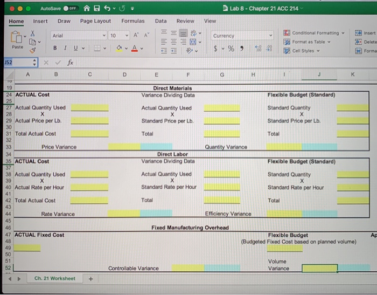
Task: Select the Price Variance yellow cell
Action: point(124,147)
